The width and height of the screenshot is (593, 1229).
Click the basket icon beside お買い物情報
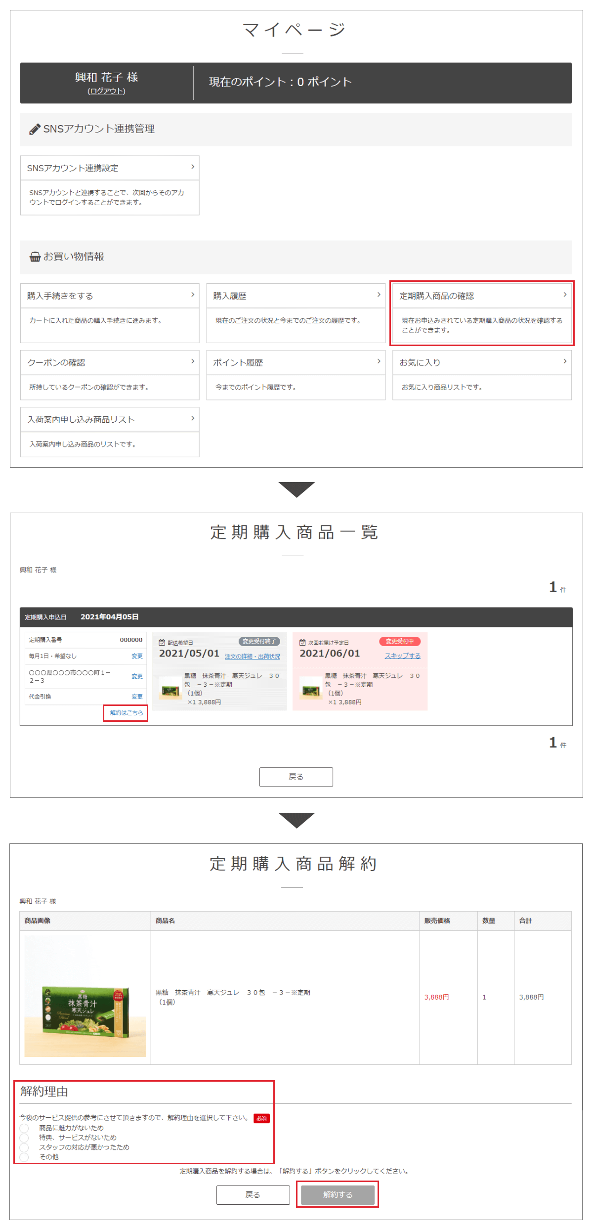coord(35,257)
